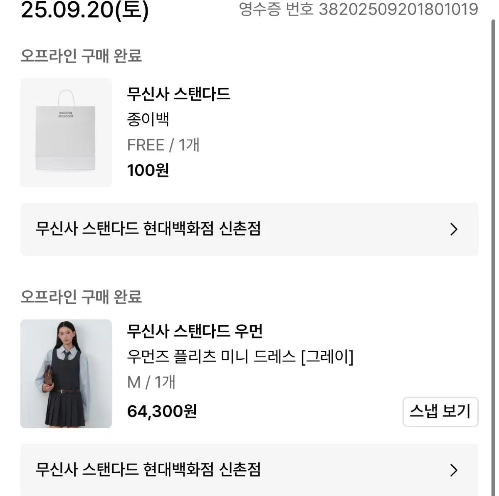The image size is (499, 496).
Task: Click the 100원 price of the paper bag
Action: click(148, 170)
